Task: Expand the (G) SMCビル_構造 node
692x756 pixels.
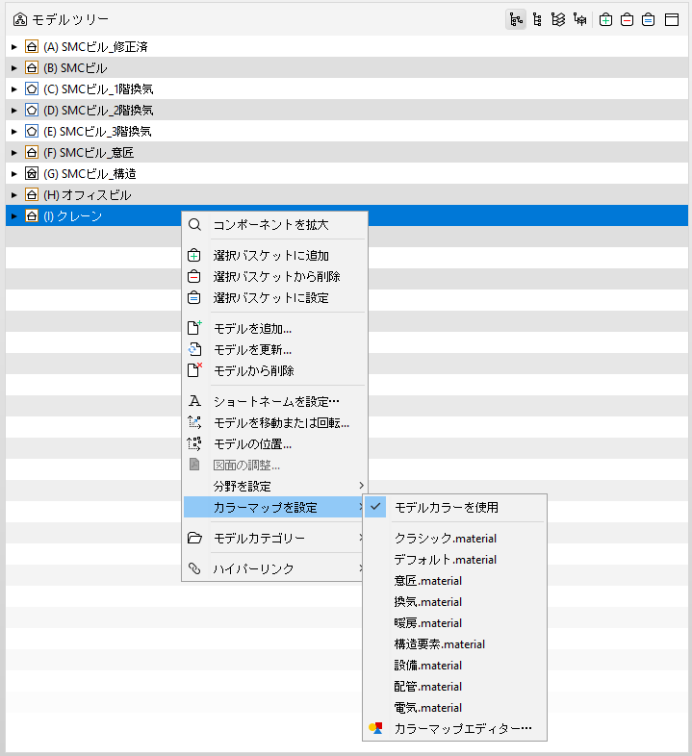Action: pos(14,173)
